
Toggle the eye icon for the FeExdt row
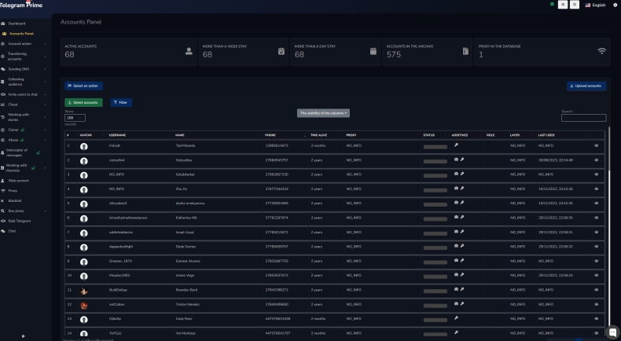(597, 145)
